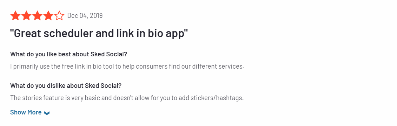Click the Show More link text
397x126 pixels.
(26, 112)
